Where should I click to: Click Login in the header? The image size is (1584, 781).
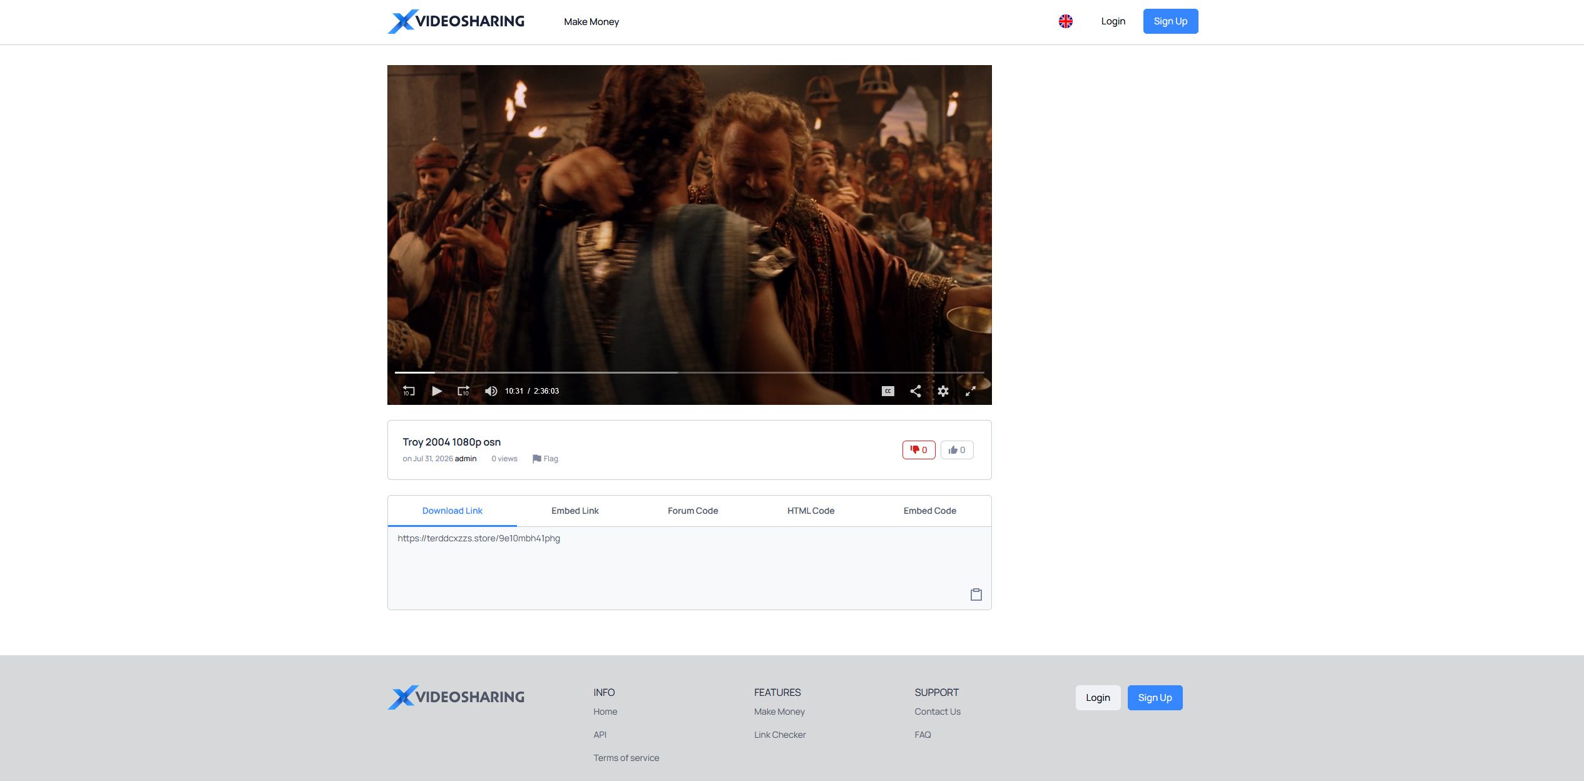(1113, 21)
